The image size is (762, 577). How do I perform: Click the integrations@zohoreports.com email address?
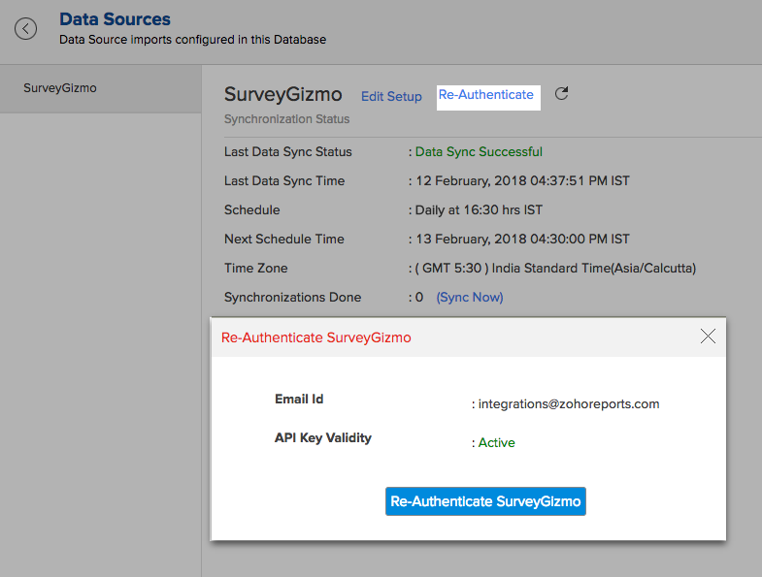[569, 404]
